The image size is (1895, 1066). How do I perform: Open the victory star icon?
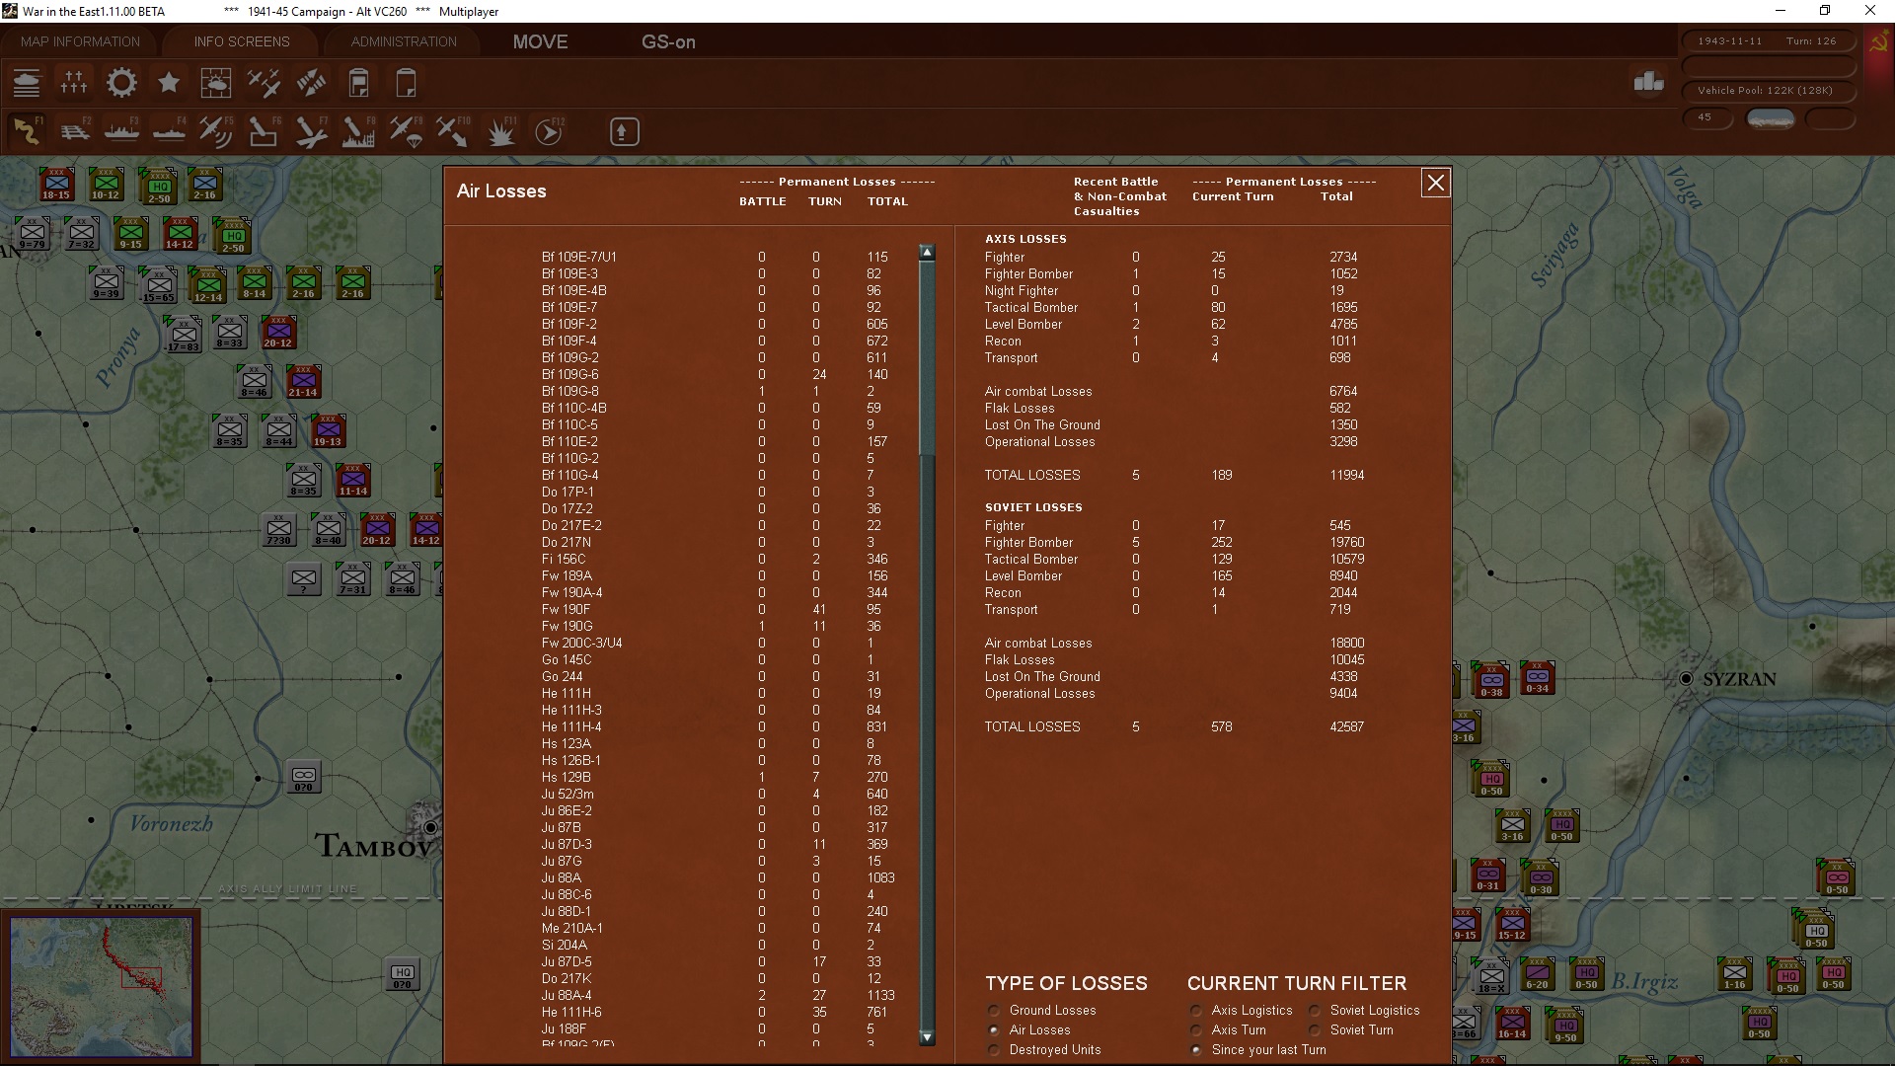(169, 83)
